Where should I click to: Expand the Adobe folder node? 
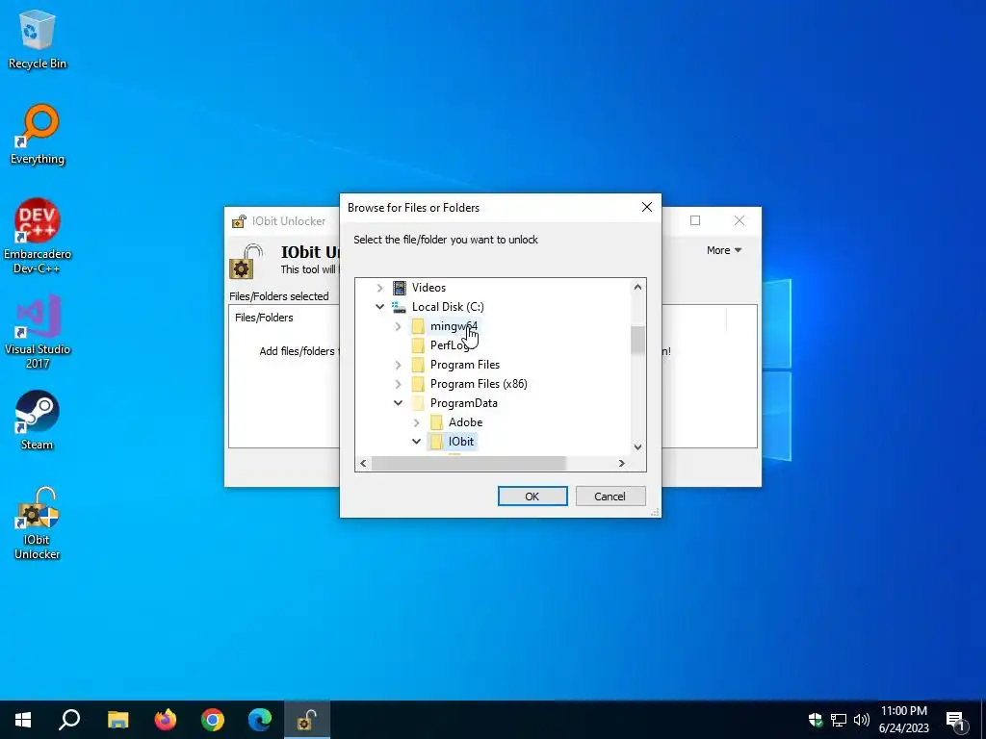[416, 422]
